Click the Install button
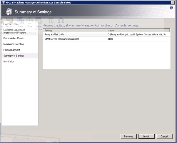The width and height of the screenshot is (177, 143). click(146, 137)
